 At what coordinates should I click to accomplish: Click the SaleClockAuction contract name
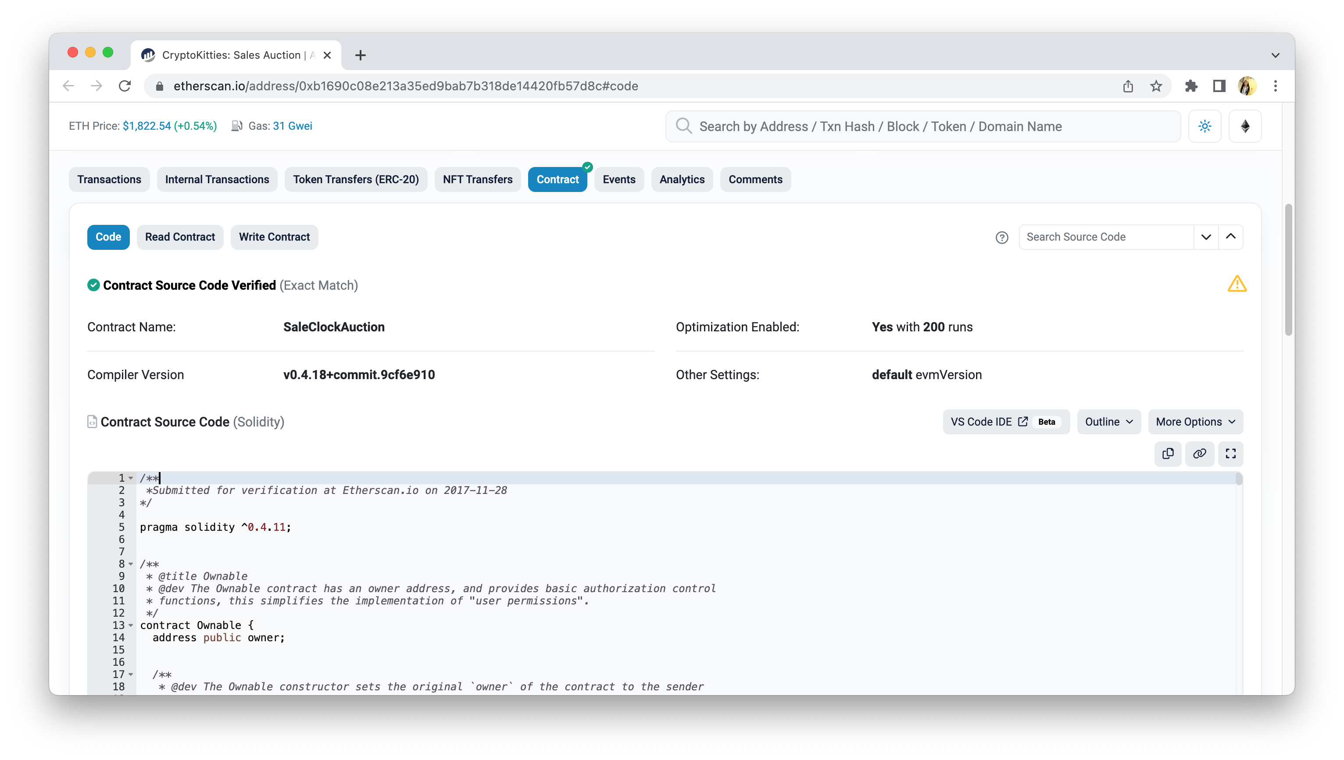click(334, 327)
